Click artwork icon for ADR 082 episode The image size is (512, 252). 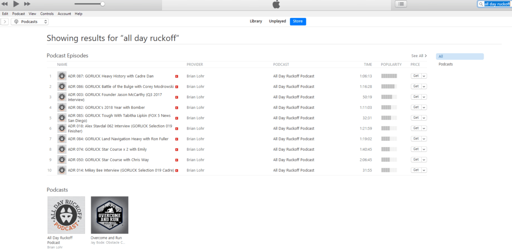pyautogui.click(x=62, y=107)
